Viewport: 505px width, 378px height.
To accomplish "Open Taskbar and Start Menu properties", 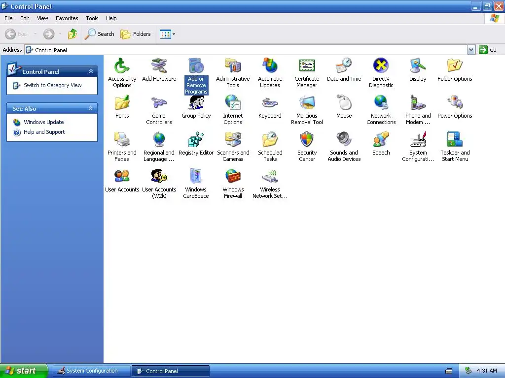I will coord(455,147).
